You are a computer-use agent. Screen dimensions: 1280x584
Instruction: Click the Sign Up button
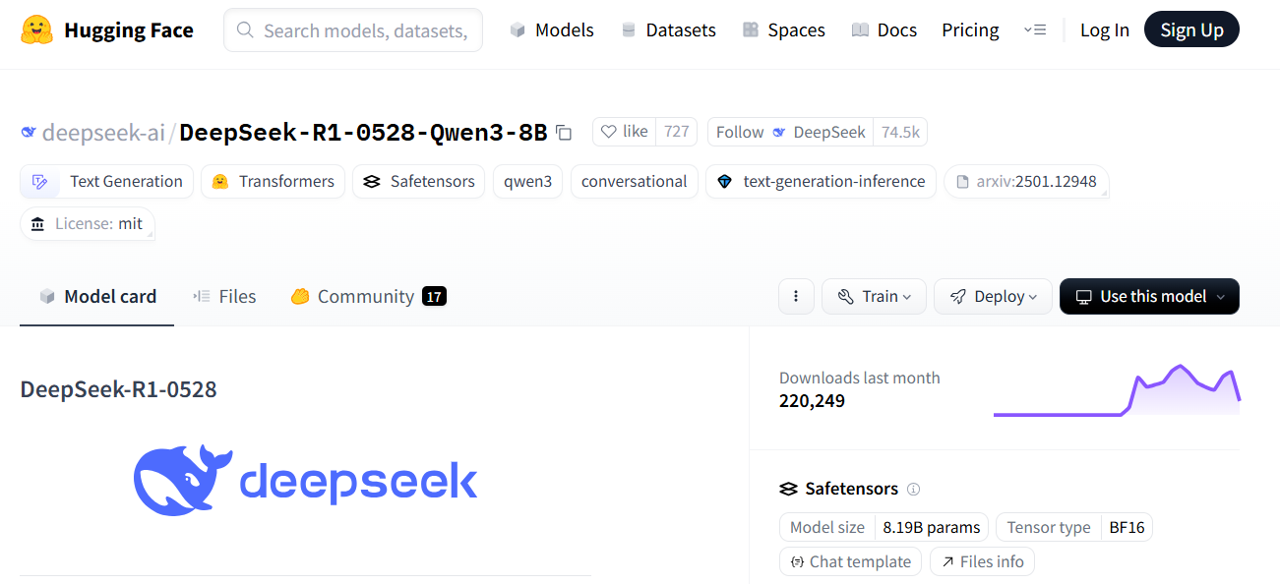[x=1191, y=30]
